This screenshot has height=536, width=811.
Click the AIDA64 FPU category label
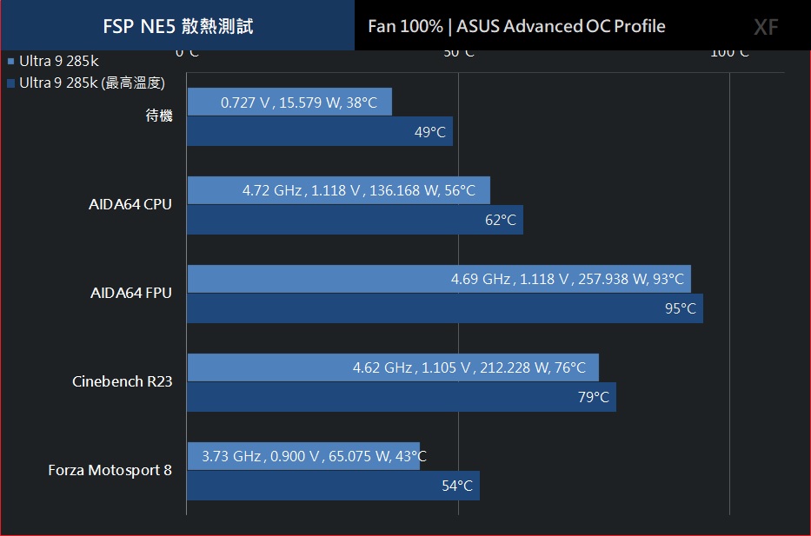(x=131, y=293)
